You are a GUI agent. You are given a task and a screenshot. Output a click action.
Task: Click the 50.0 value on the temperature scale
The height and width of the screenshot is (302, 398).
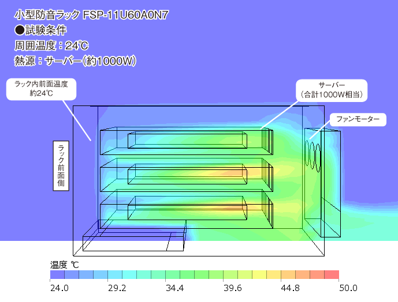[x=348, y=288]
